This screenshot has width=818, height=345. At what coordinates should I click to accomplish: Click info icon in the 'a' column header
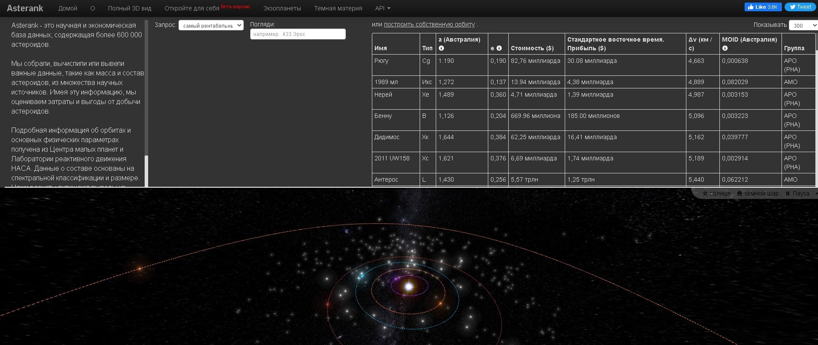point(441,48)
